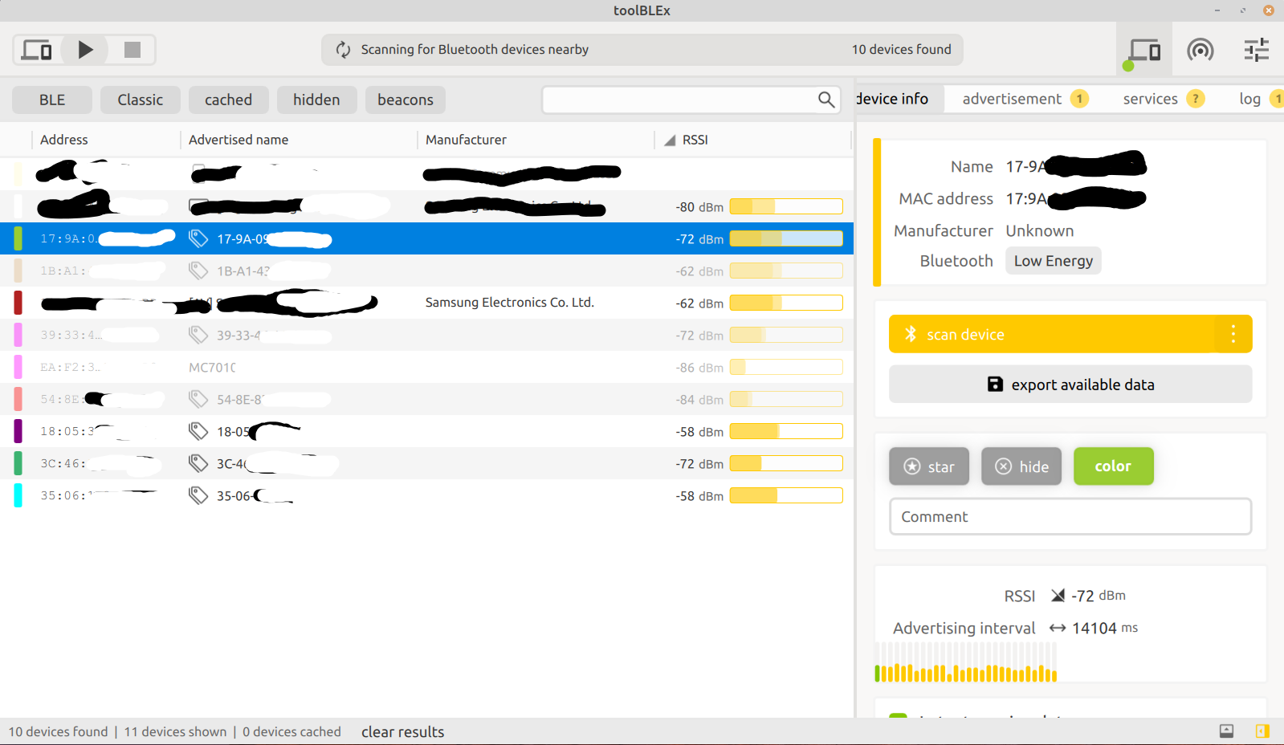Click the cyan swatch of the 35:06 row
The image size is (1284, 745).
(x=18, y=495)
